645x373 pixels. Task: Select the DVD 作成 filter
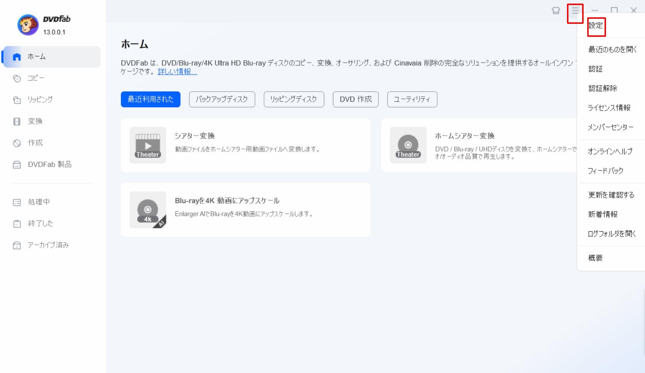tap(356, 99)
